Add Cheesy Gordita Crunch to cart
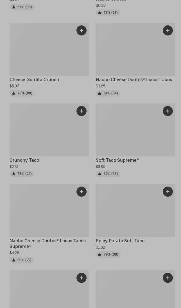This screenshot has width=181, height=308. (x=82, y=30)
